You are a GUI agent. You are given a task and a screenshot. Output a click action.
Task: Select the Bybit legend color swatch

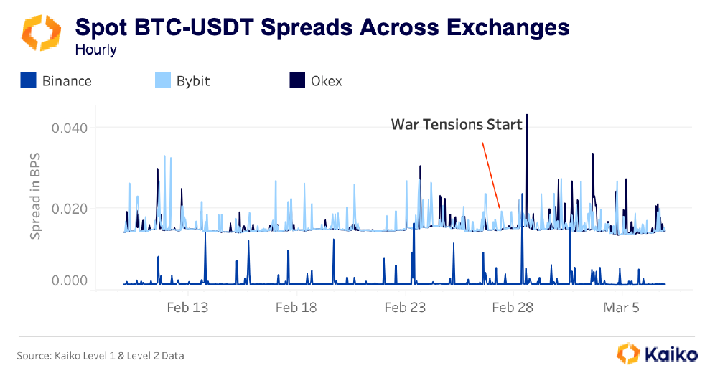pos(163,80)
